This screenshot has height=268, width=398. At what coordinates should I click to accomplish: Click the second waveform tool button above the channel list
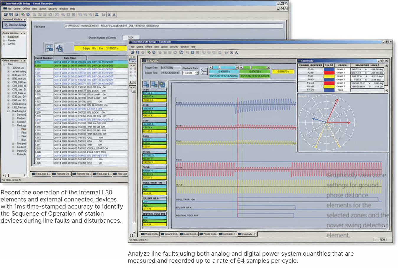(x=154, y=85)
